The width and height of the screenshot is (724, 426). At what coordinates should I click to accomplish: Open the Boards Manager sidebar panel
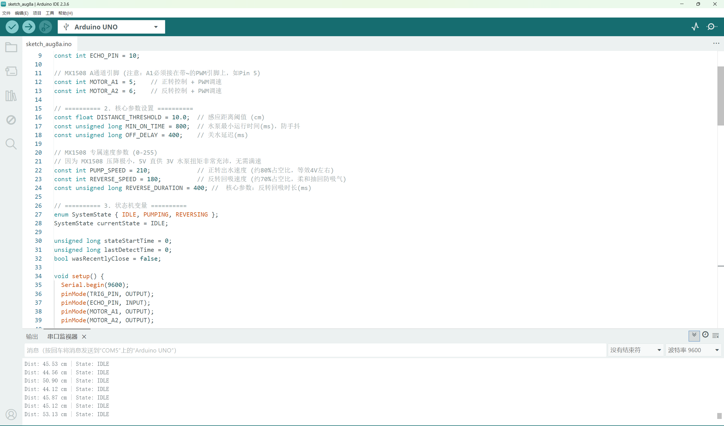click(x=11, y=71)
